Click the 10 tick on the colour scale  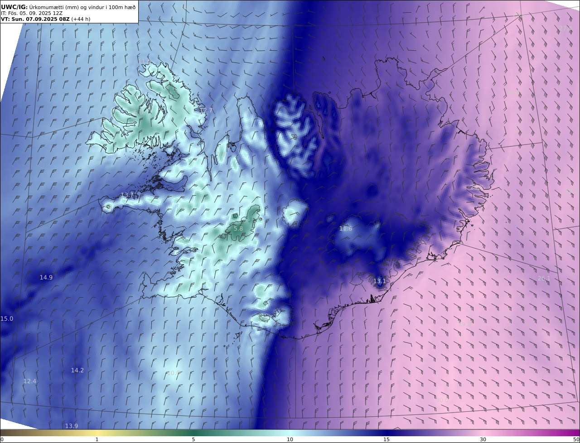click(290, 440)
